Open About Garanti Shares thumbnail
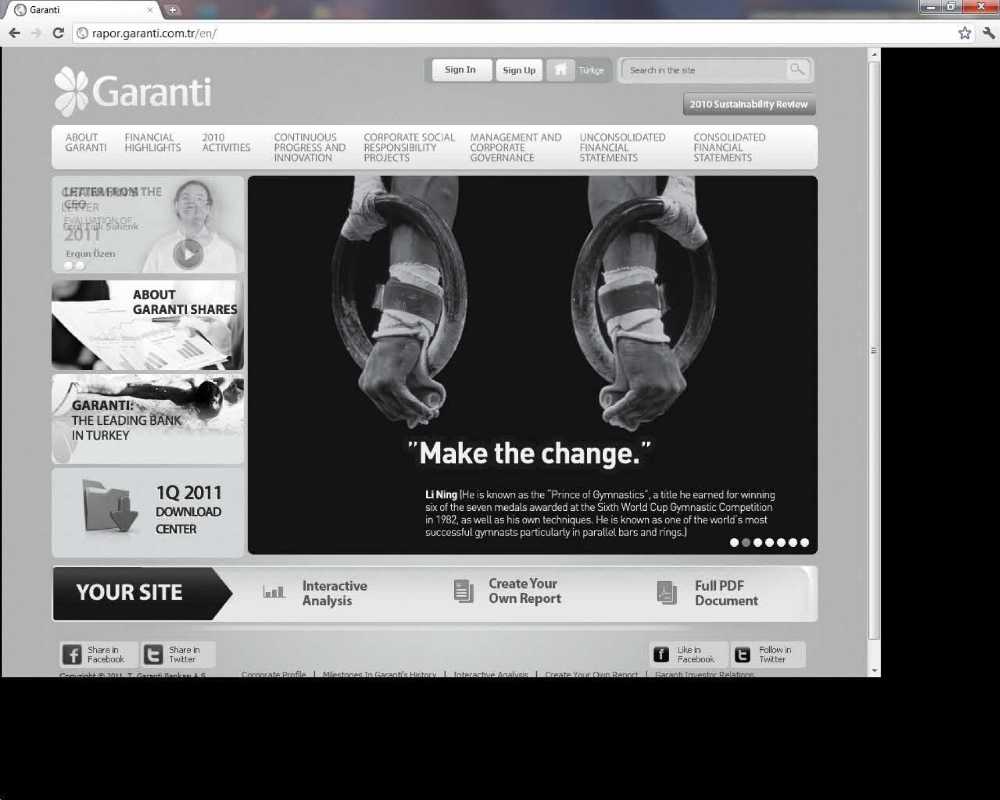Screen dimensions: 1000x800 point(147,325)
